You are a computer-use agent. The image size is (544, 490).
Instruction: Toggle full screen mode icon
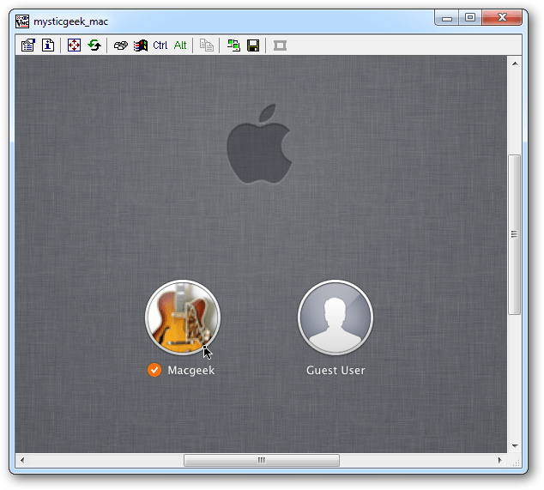[75, 45]
